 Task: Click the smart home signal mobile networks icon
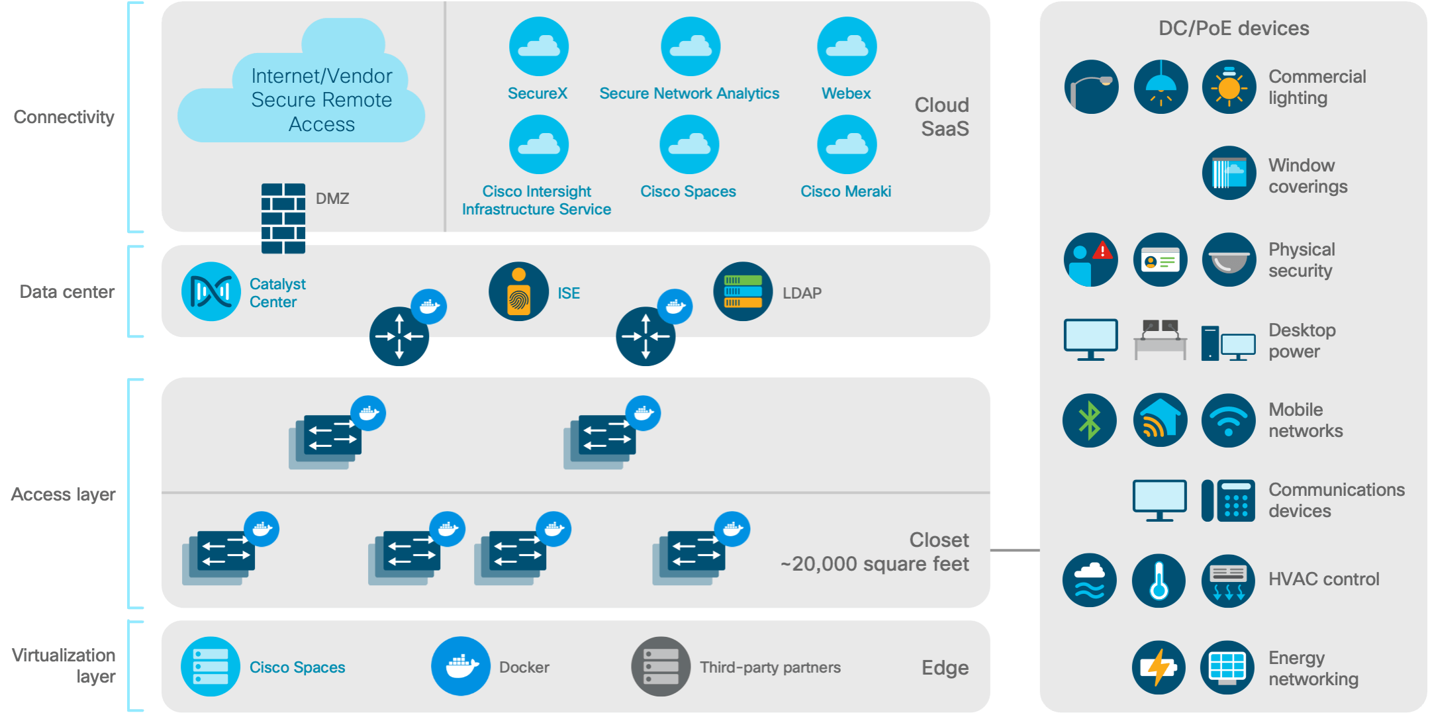pos(1161,420)
